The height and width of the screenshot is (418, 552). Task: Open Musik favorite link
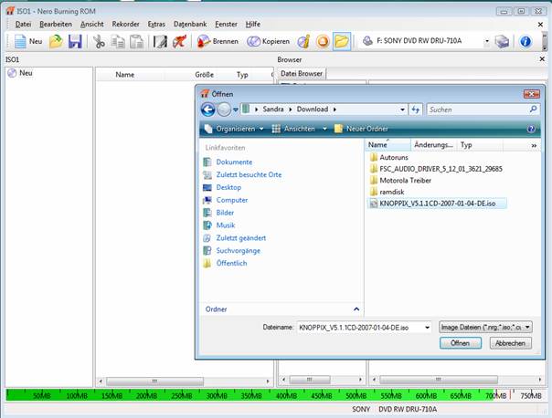coord(226,225)
